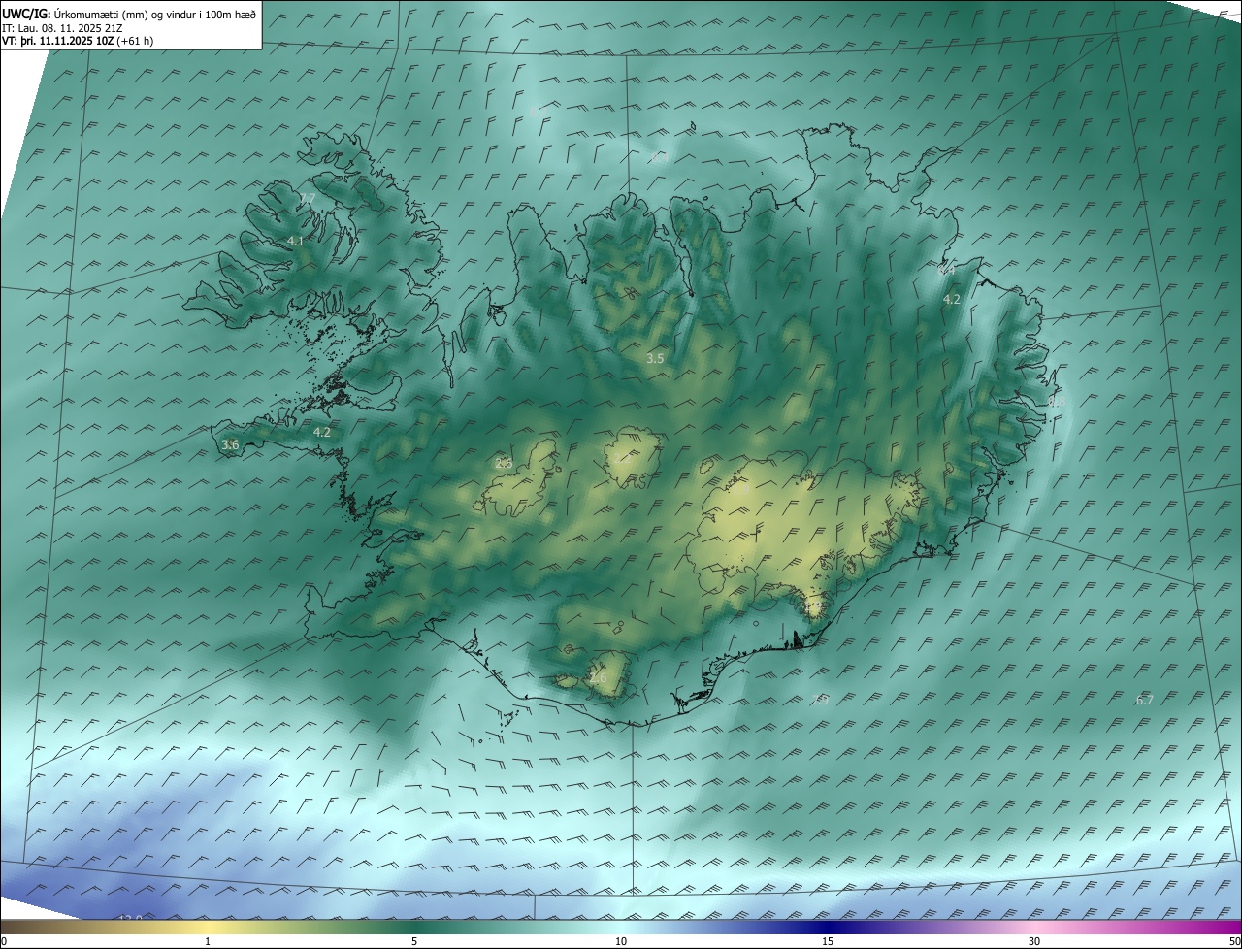Click the valid time 'VT: þri. 11.11.2025 10Z (+61 h)'
This screenshot has width=1242, height=949.
(x=78, y=41)
